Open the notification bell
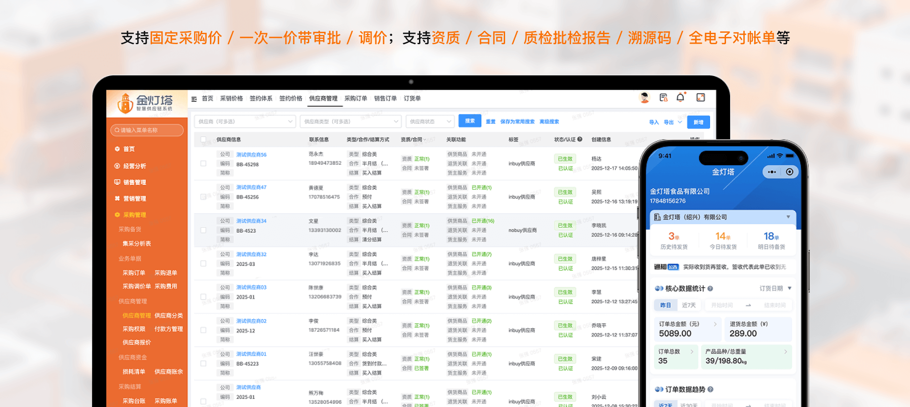 click(680, 97)
